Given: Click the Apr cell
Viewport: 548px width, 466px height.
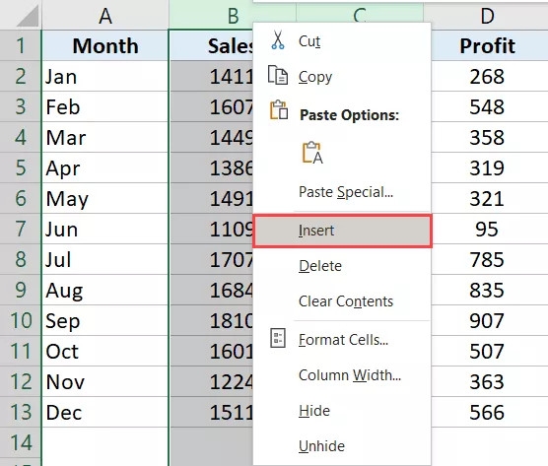Looking at the screenshot, I should point(105,167).
